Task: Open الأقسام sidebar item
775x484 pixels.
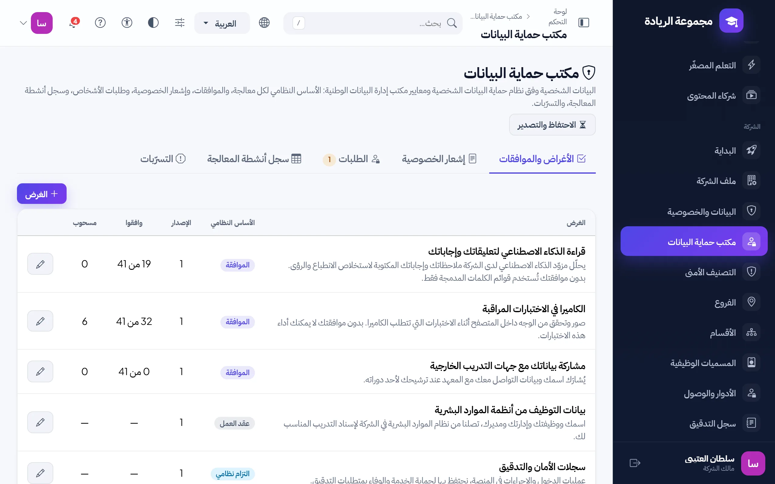Action: point(694,332)
